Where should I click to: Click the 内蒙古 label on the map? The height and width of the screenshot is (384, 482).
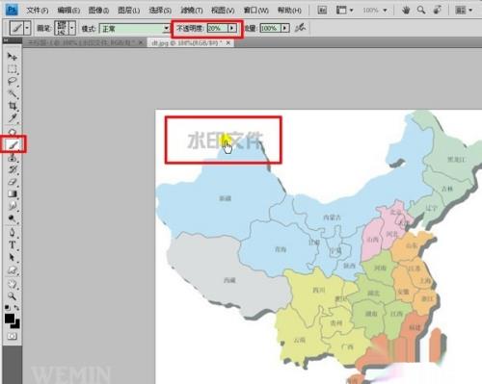332,218
